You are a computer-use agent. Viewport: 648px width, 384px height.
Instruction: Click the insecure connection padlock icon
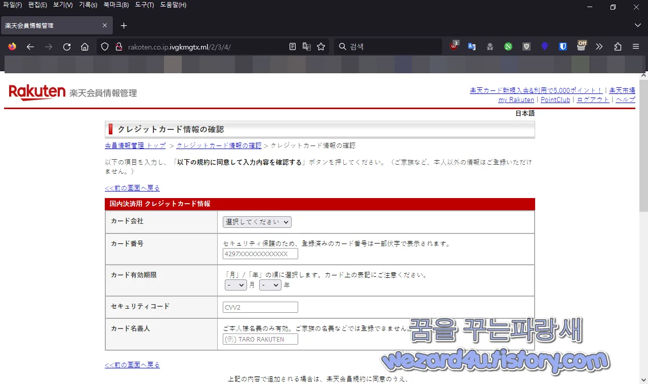(119, 46)
